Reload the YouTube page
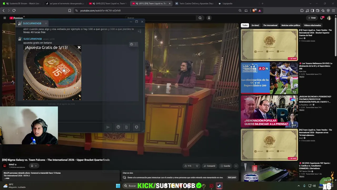The width and height of the screenshot is (337, 190). tap(14, 11)
